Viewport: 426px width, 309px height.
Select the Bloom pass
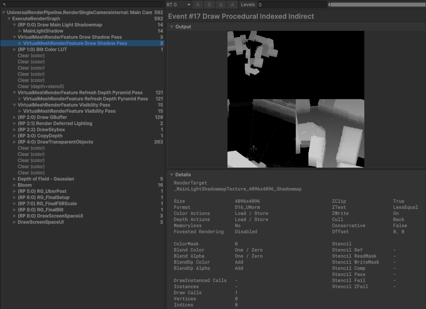[25, 185]
